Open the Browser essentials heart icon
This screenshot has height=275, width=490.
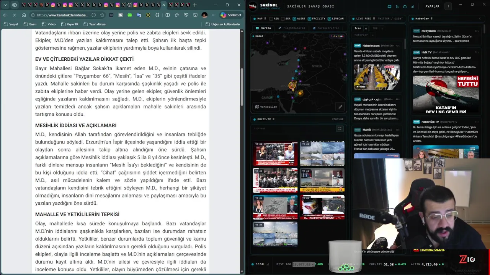click(x=186, y=15)
